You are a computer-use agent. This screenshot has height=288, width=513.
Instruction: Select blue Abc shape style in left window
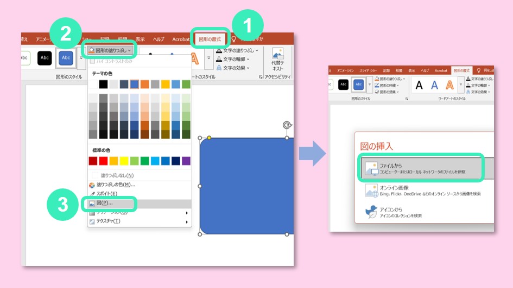(66, 58)
